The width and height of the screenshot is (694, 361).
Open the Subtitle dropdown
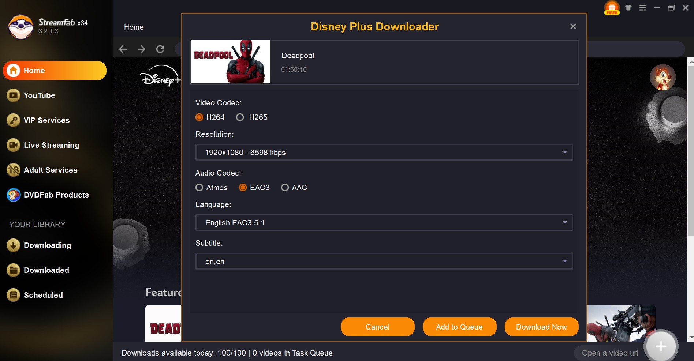[x=384, y=262]
